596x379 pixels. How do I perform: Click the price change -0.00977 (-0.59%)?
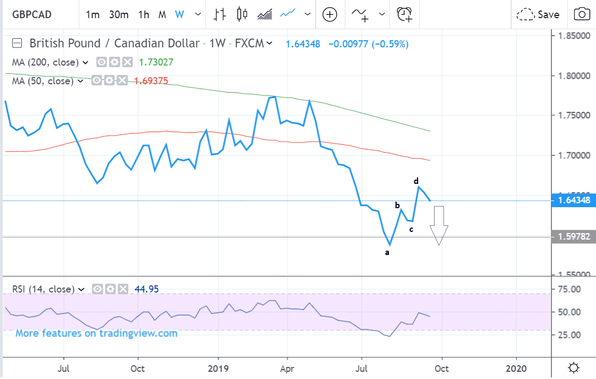coord(369,44)
